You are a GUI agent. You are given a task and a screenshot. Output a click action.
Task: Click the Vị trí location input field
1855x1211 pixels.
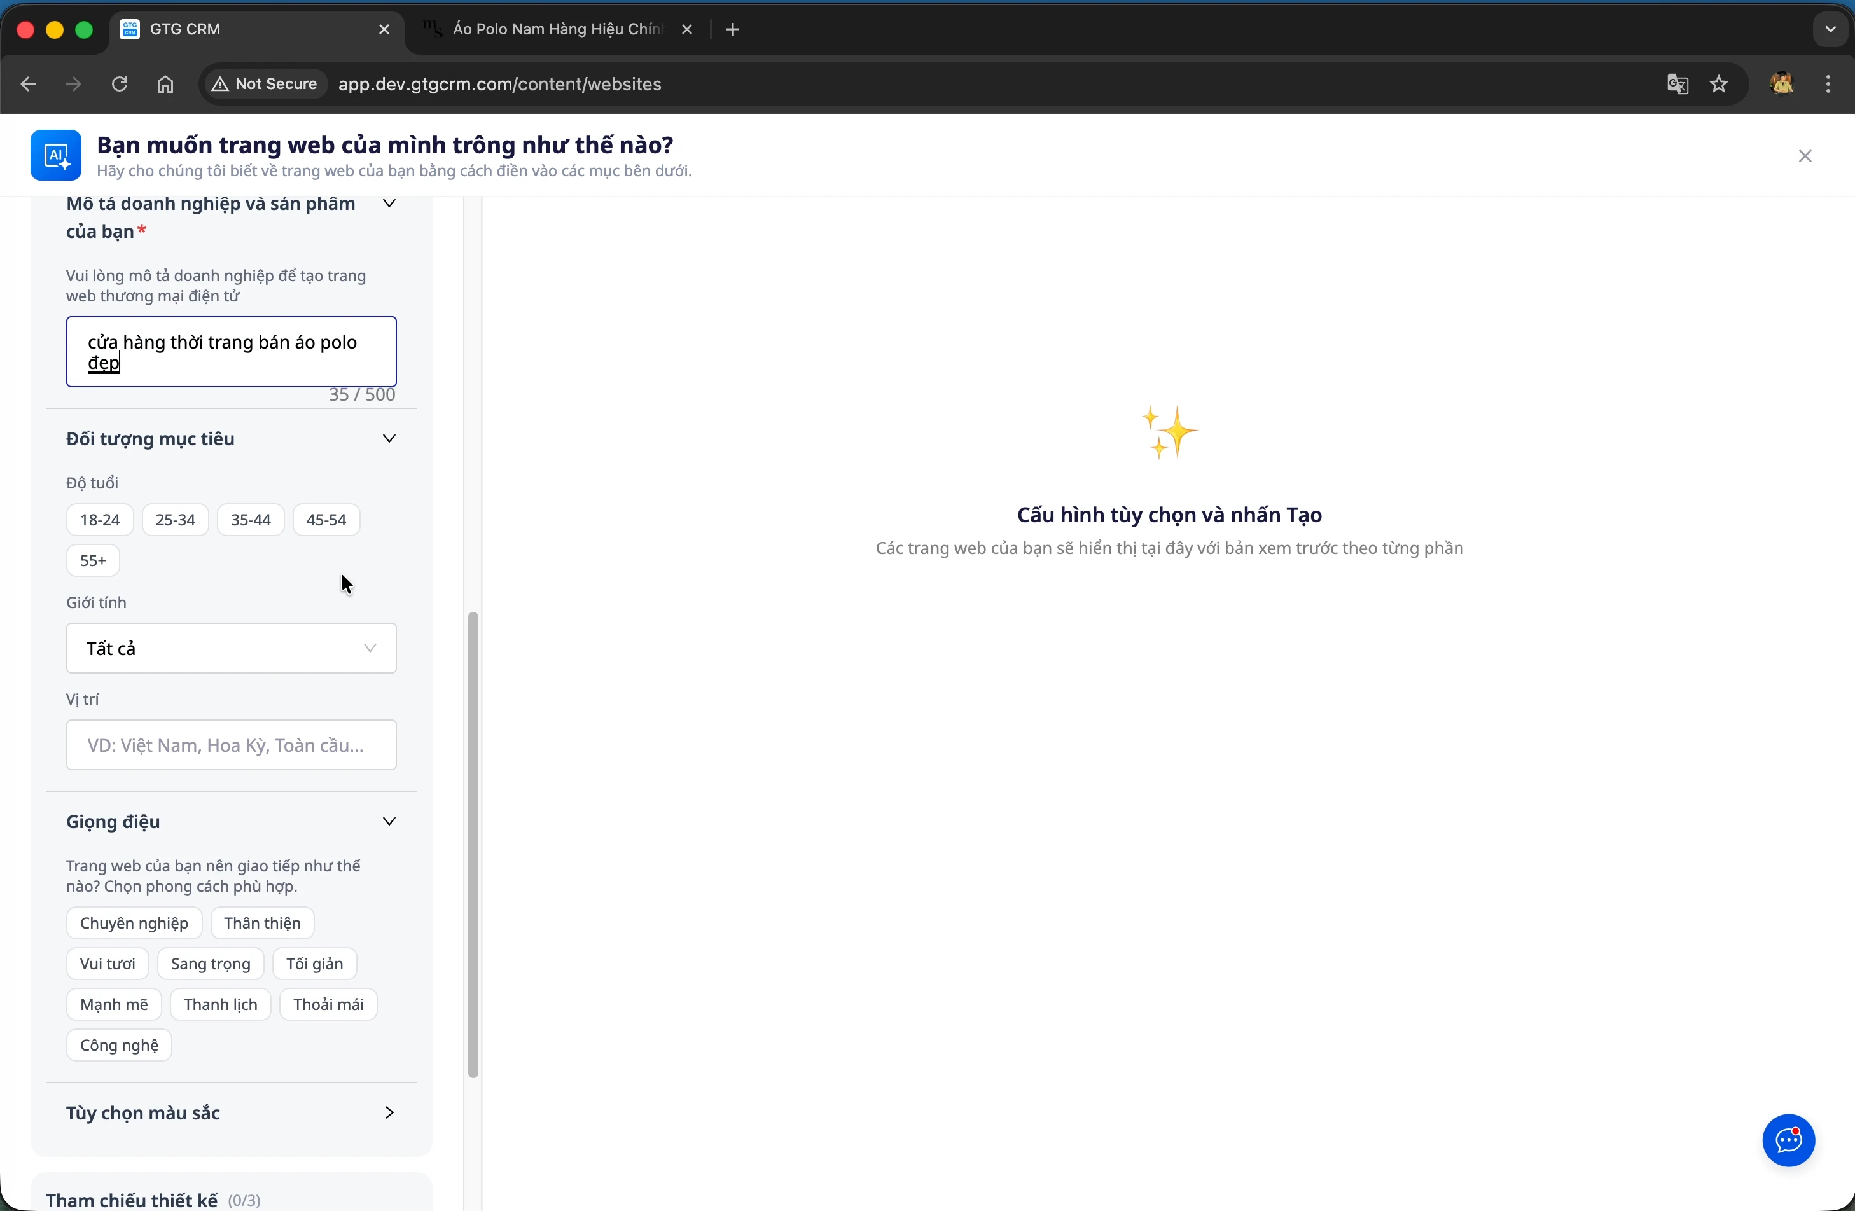(231, 744)
